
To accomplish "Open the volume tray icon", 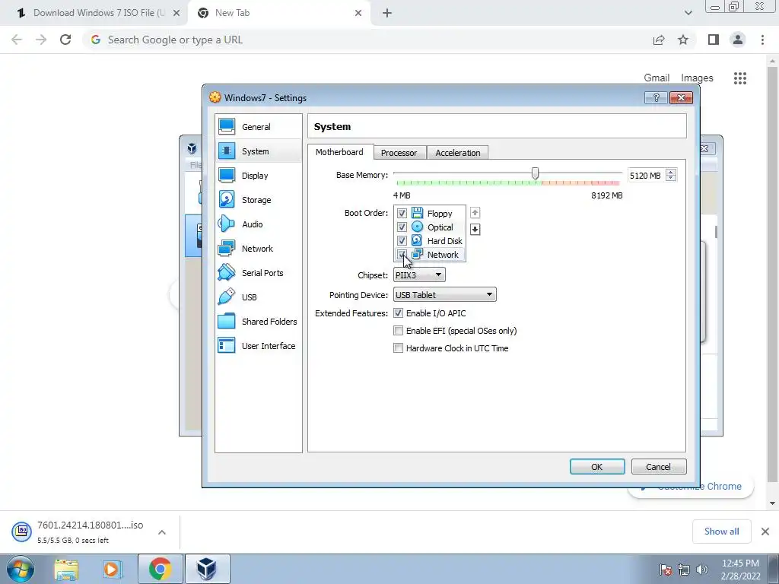I will pos(702,570).
